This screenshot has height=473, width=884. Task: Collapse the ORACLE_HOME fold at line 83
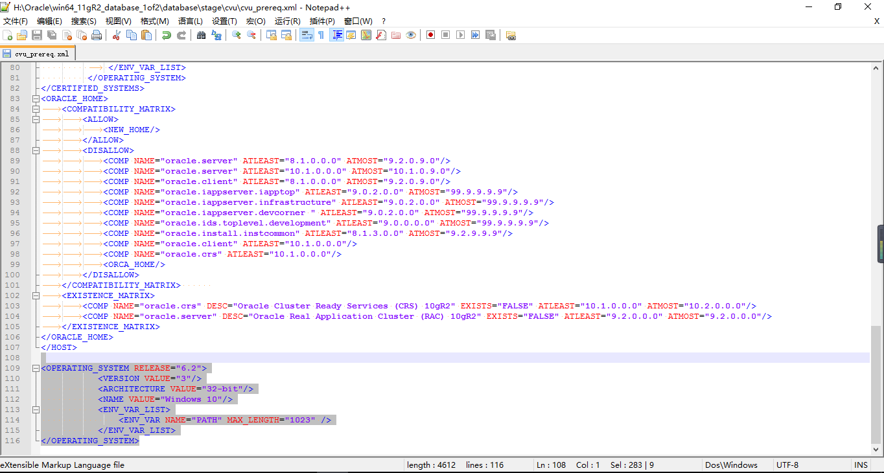36,98
